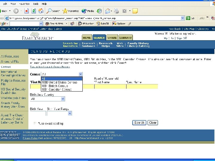This screenshot has height=161, width=215.
Task: Switch to the HOME tab
Action: coord(87,38)
